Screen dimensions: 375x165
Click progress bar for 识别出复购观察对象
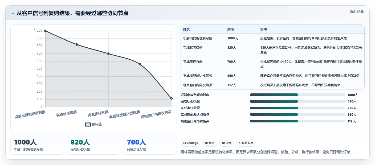[x=297, y=95]
